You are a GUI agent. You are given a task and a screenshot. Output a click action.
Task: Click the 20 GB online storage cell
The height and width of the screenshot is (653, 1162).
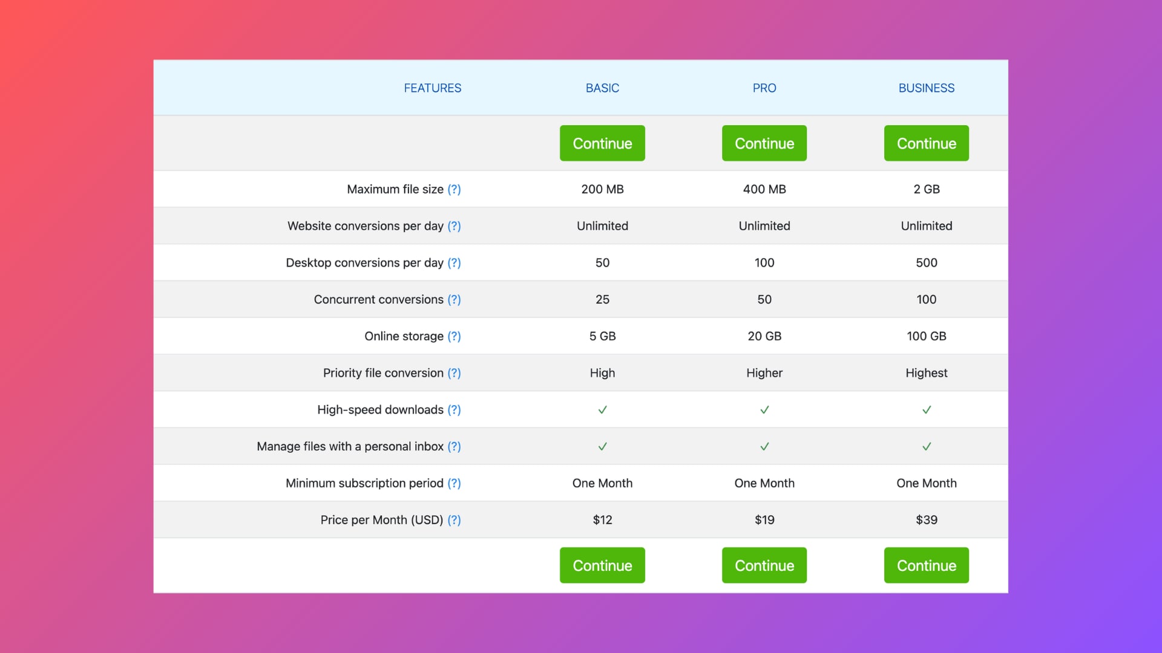pyautogui.click(x=764, y=336)
